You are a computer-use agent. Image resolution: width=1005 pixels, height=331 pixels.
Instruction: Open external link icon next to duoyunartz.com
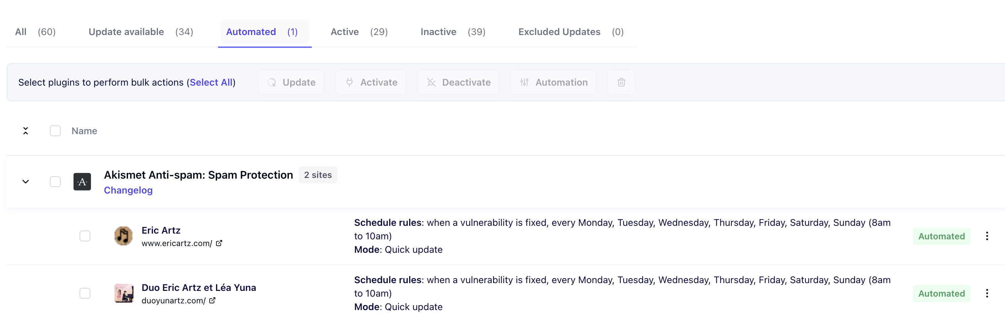click(x=212, y=301)
